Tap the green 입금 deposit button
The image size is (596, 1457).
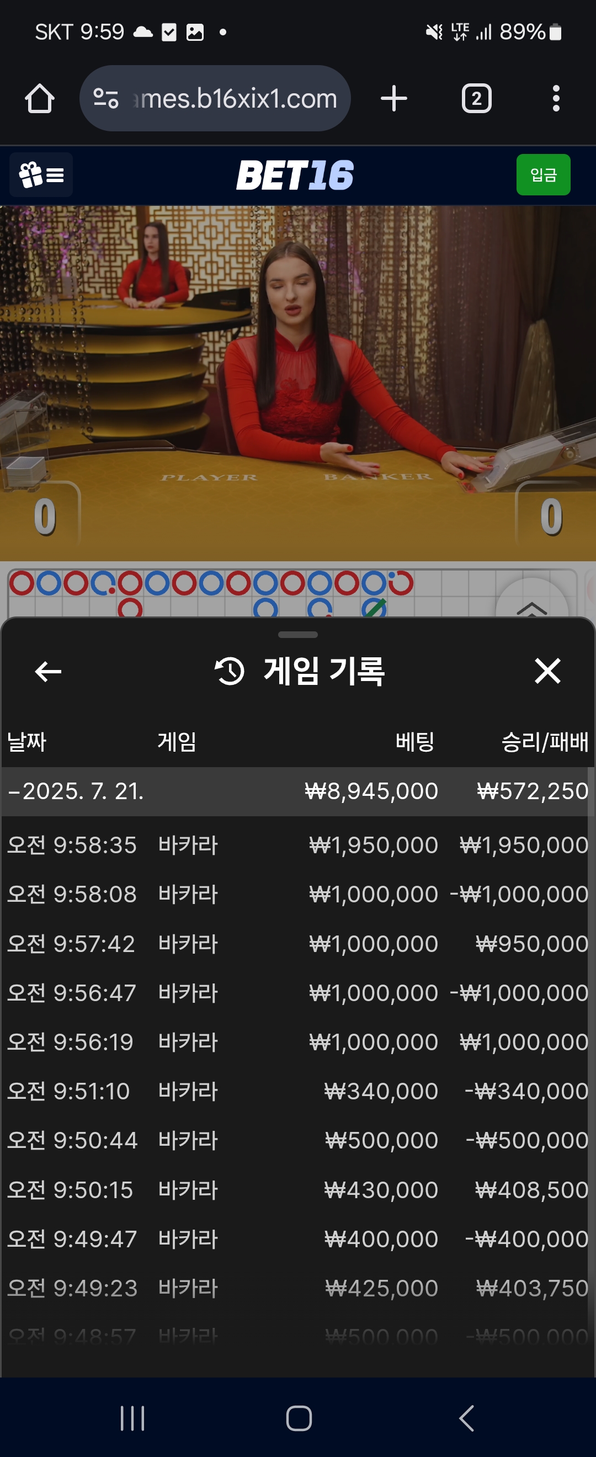coord(543,174)
